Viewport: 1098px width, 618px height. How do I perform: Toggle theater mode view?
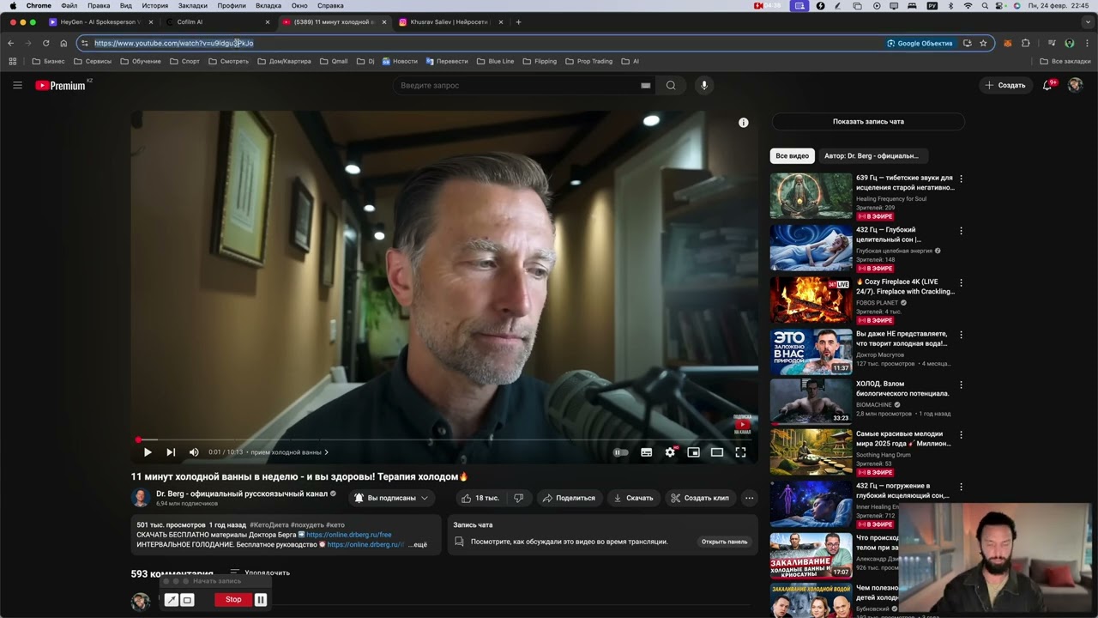click(717, 452)
